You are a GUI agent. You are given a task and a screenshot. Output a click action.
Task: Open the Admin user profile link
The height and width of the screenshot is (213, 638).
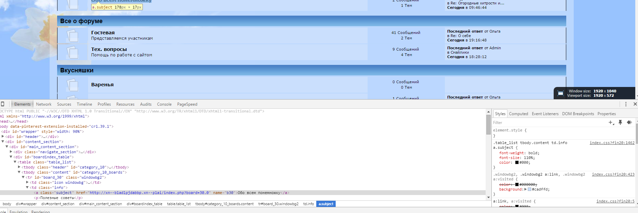pyautogui.click(x=495, y=48)
